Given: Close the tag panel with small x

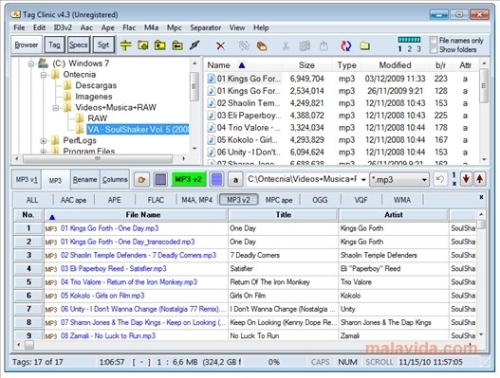Looking at the screenshot, I should pyautogui.click(x=481, y=197).
